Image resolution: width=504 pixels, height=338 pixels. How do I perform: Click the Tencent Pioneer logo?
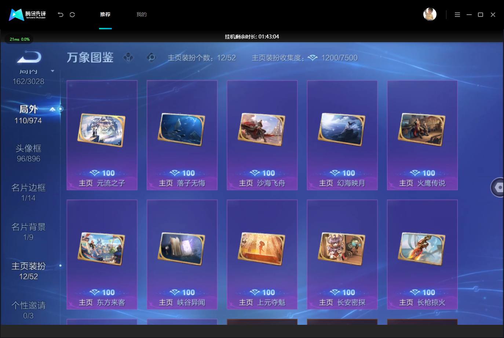point(28,14)
